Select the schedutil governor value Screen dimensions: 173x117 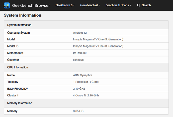click(x=78, y=60)
